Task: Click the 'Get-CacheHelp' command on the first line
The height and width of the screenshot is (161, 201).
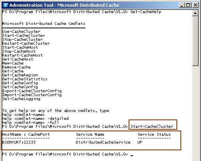Action: coord(146,12)
